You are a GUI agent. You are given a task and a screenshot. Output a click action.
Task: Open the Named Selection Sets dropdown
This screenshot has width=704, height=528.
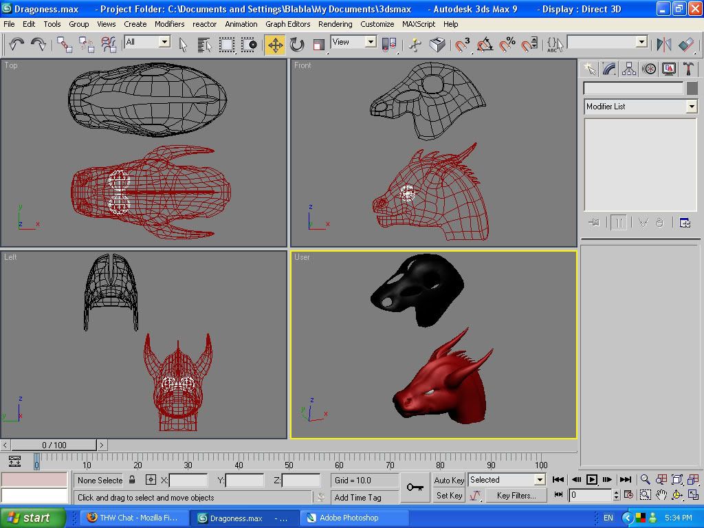click(641, 42)
